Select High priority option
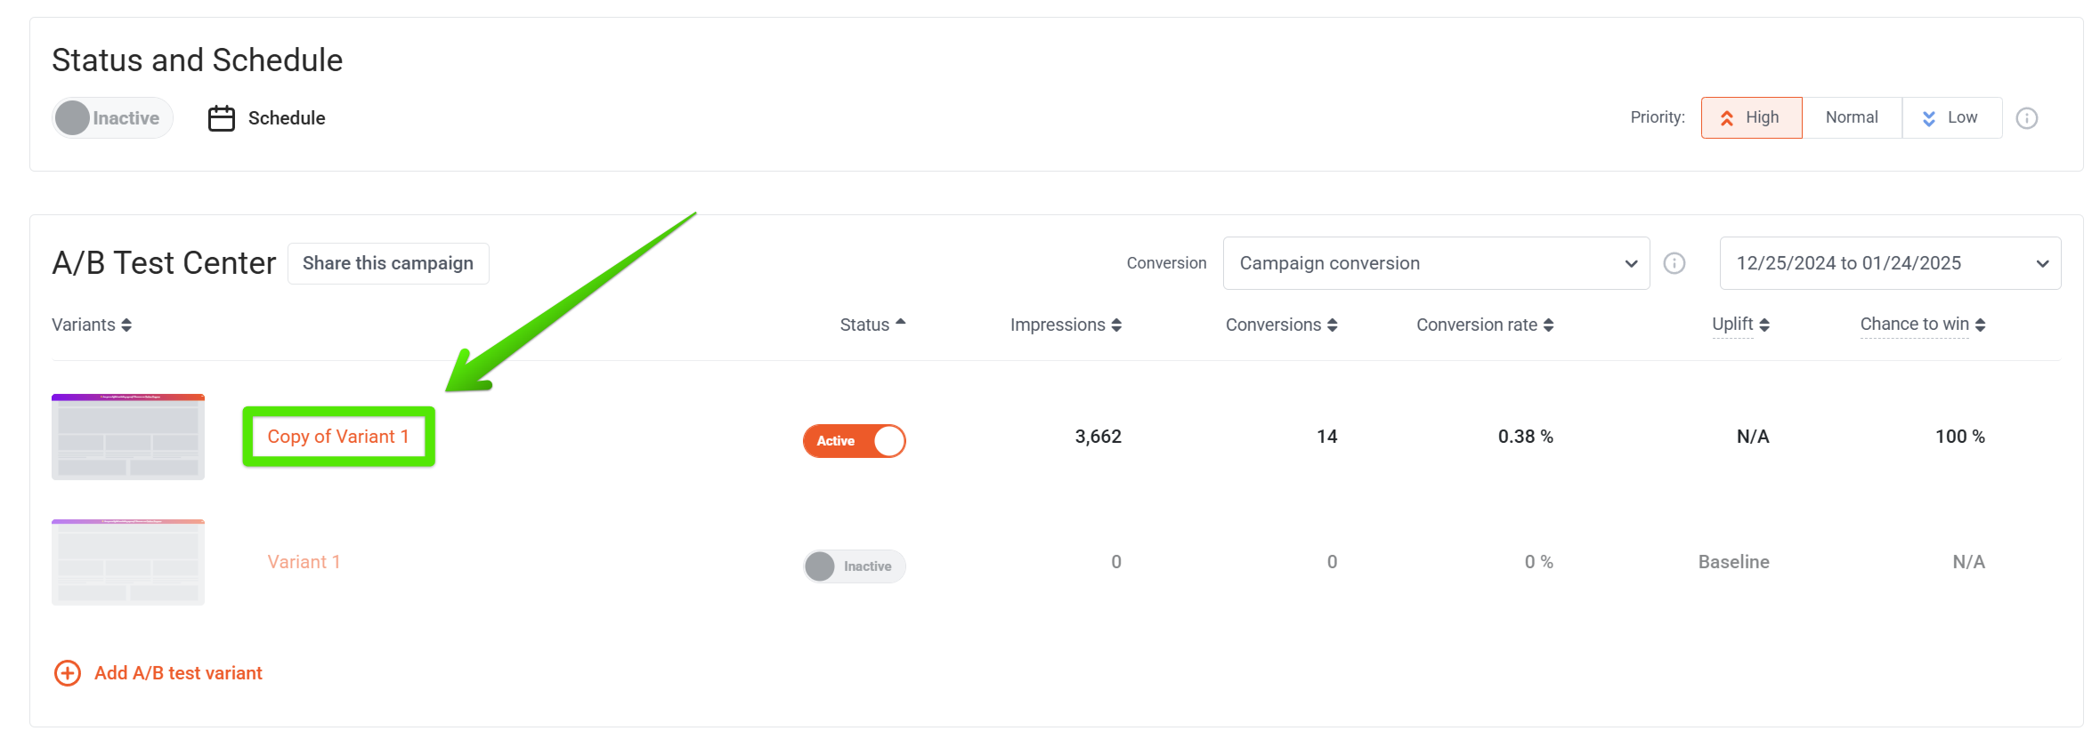The height and width of the screenshot is (731, 2092). click(x=1751, y=117)
